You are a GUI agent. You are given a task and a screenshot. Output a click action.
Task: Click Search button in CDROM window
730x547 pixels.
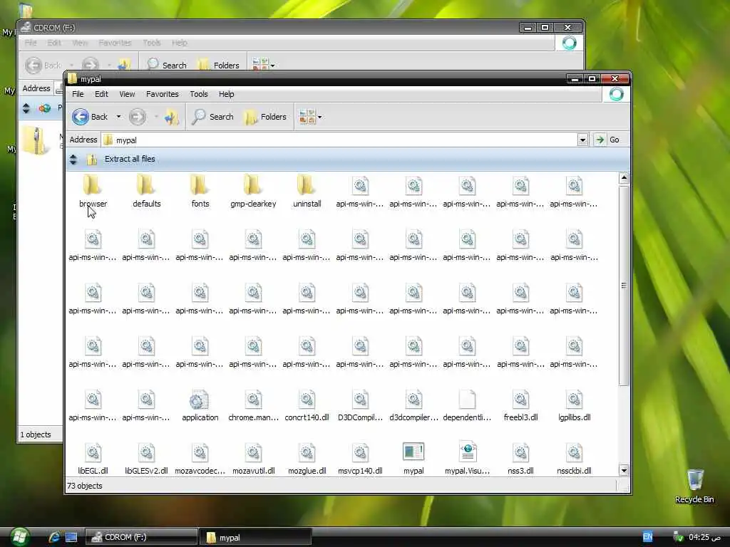(x=167, y=65)
